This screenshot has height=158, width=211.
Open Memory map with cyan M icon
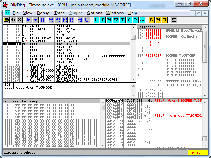(109, 20)
